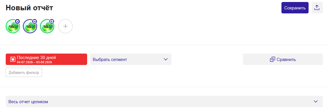Click the VK badge icon

[x=35, y=21]
